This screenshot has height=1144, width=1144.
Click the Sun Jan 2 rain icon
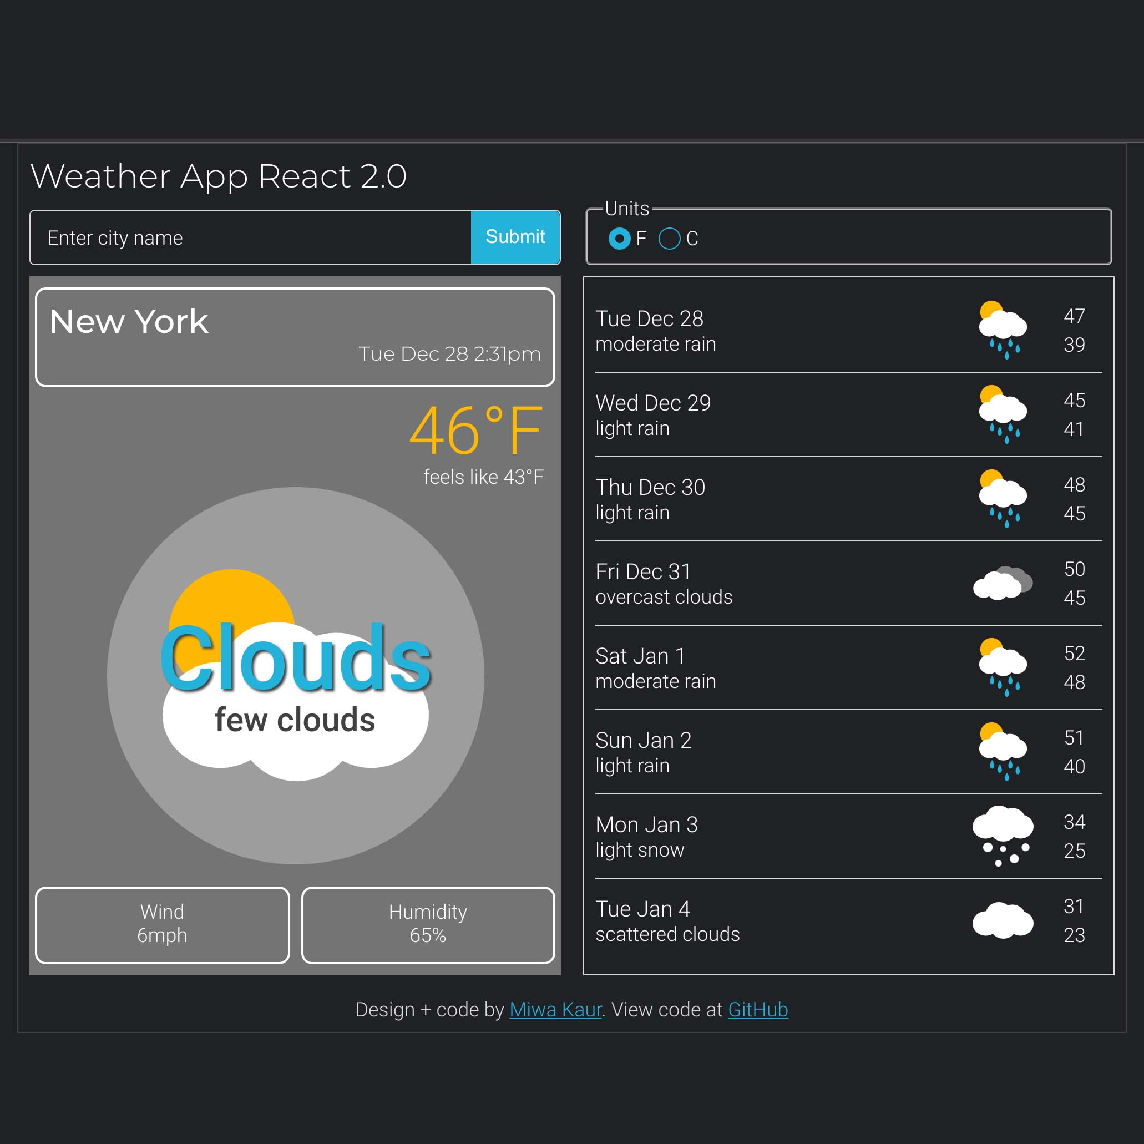[1003, 752]
